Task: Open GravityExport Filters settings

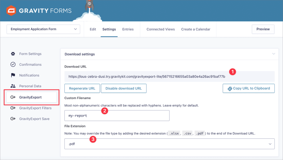Action: pyautogui.click(x=35, y=108)
